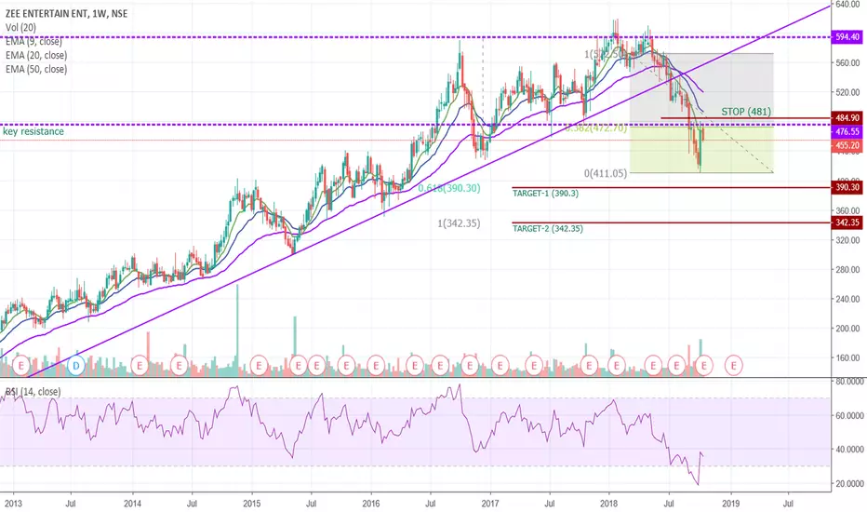867x512 pixels.
Task: Click the TARGET-1 (390.3) label
Action: click(545, 194)
